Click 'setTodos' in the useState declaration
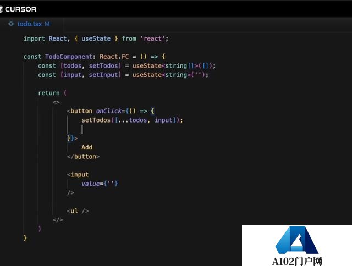This screenshot has width=352, height=266. pos(103,66)
